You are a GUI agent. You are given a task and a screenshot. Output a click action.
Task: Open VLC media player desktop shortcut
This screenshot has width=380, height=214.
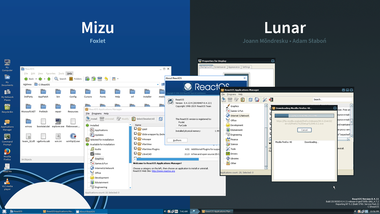tap(7, 184)
